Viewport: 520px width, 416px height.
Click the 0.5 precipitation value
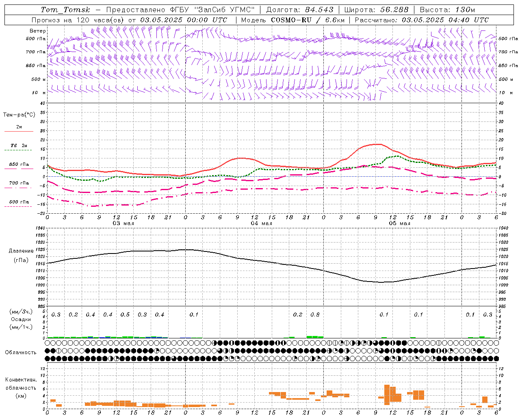tap(125, 314)
